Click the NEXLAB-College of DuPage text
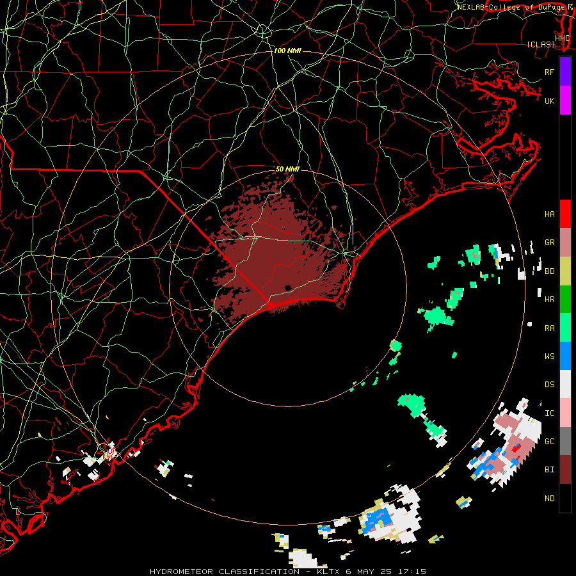 click(511, 7)
